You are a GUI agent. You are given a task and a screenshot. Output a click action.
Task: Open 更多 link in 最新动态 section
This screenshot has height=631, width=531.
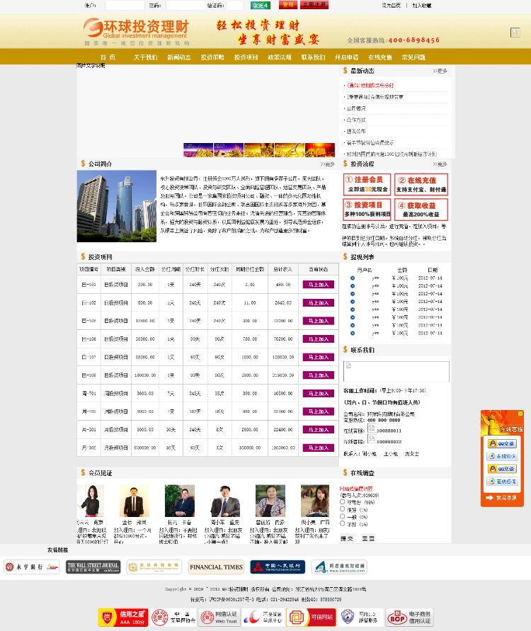click(440, 71)
